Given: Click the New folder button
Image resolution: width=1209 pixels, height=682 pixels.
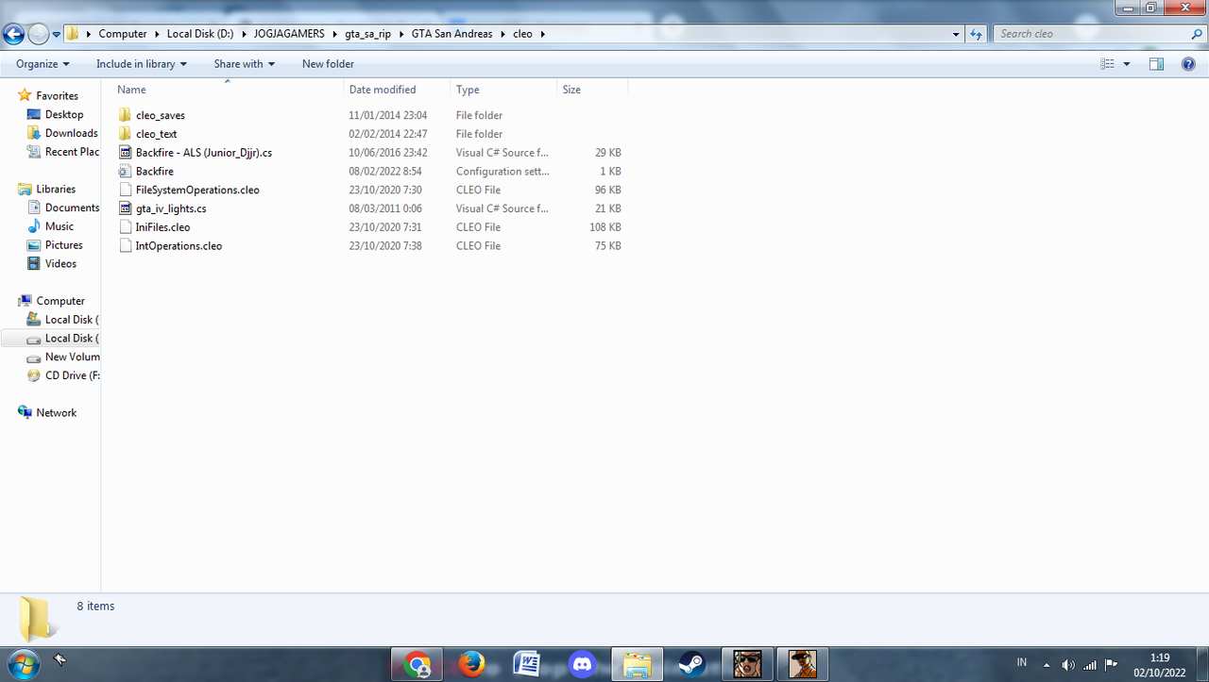Looking at the screenshot, I should (328, 64).
